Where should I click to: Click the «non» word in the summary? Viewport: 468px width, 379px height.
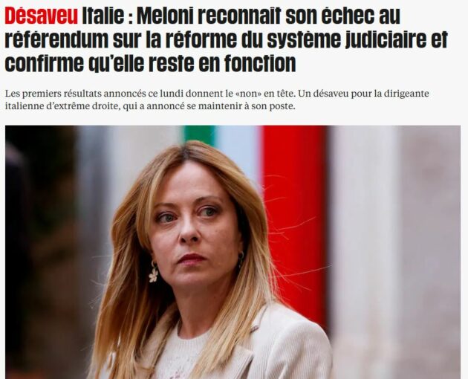(248, 94)
